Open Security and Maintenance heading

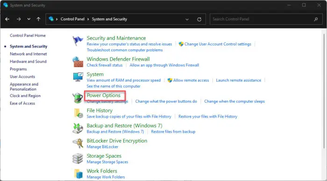pyautogui.click(x=116, y=38)
